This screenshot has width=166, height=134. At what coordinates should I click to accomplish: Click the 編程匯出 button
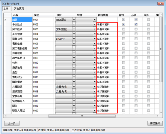[x=155, y=123]
